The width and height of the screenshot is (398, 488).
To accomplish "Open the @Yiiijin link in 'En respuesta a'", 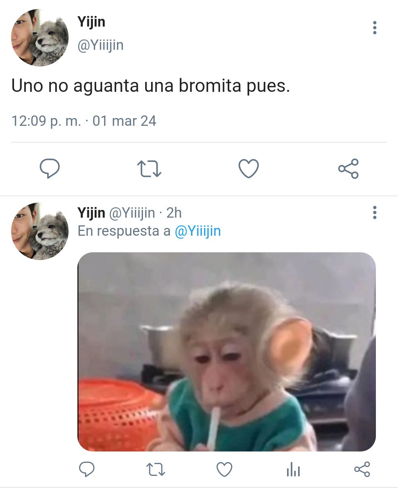I will click(198, 231).
